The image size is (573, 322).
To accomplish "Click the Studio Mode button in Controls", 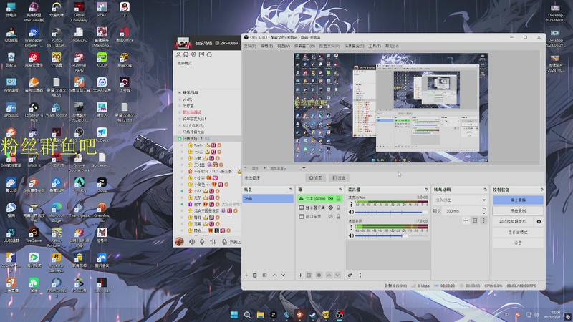I will tap(518, 232).
